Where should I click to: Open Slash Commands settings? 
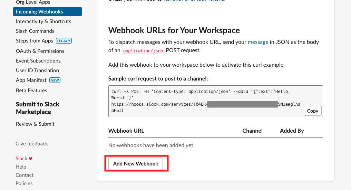[x=35, y=31]
